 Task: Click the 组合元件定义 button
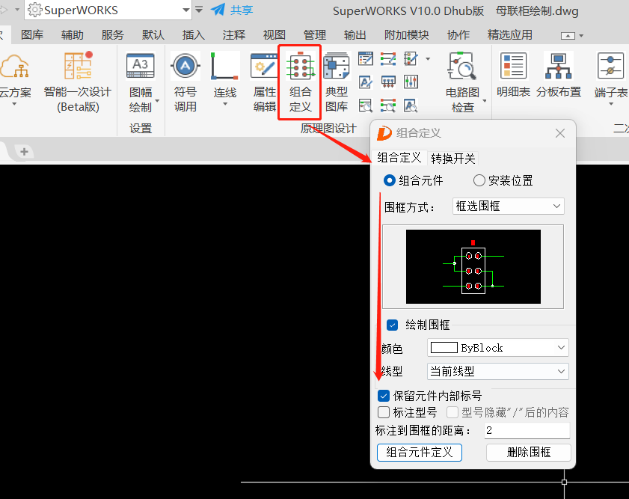[420, 453]
